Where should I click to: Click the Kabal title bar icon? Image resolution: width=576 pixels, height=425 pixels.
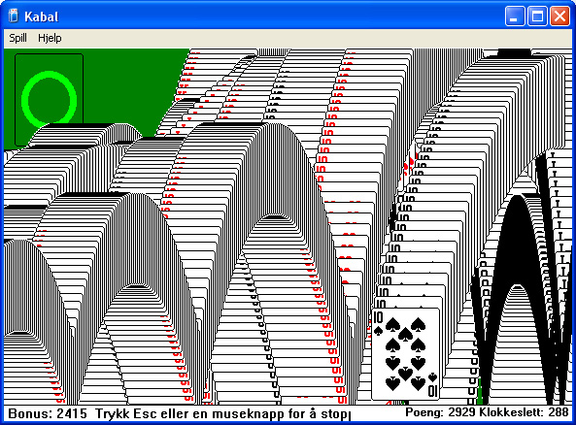[x=14, y=16]
